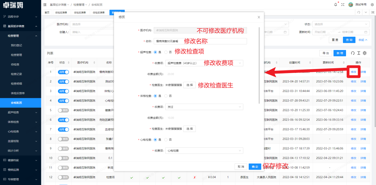The height and width of the screenshot is (185, 376).
Task: Click the 远程会诊 sidebar icon
Action: 4,17
